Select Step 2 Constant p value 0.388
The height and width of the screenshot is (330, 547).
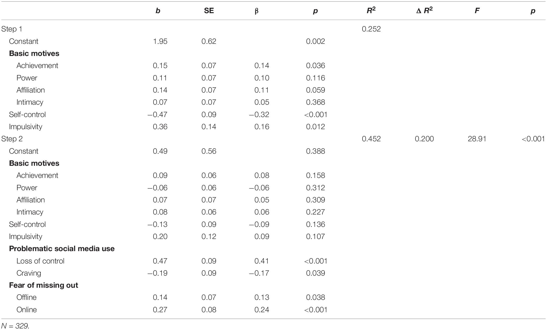(315, 151)
